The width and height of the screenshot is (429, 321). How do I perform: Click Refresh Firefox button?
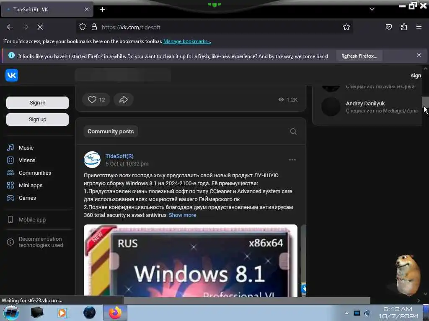359,56
